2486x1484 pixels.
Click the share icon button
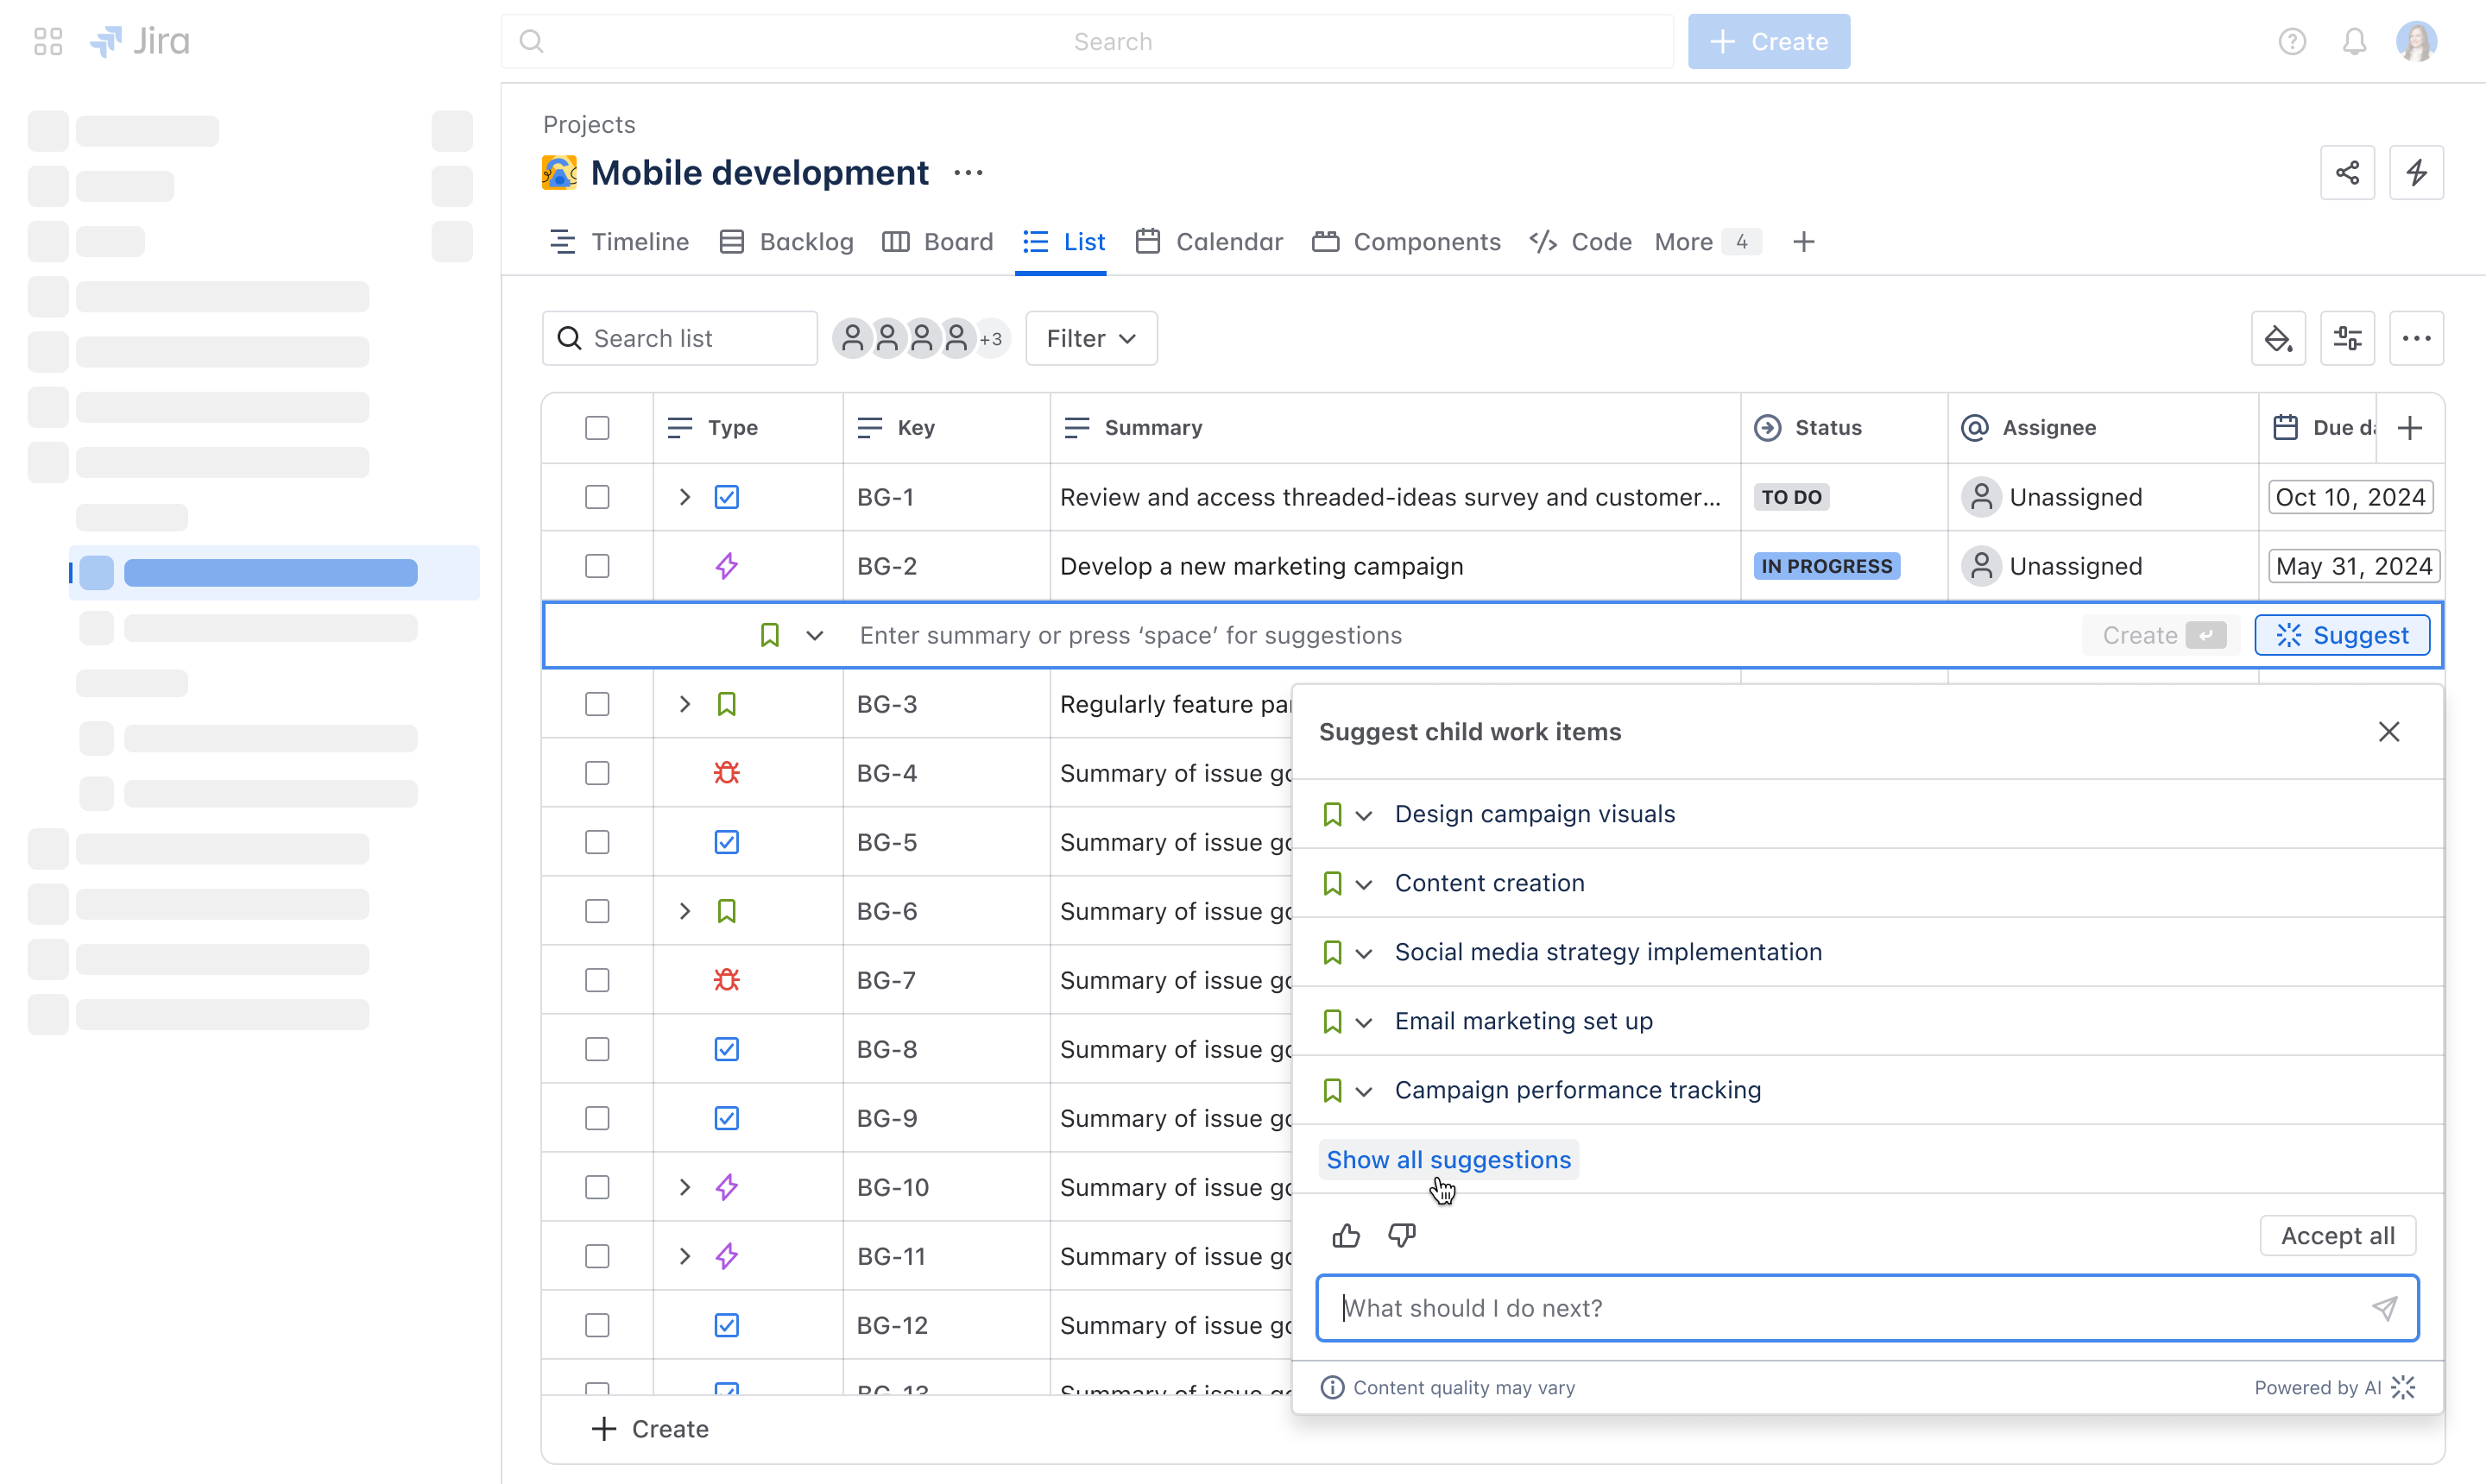point(2347,173)
